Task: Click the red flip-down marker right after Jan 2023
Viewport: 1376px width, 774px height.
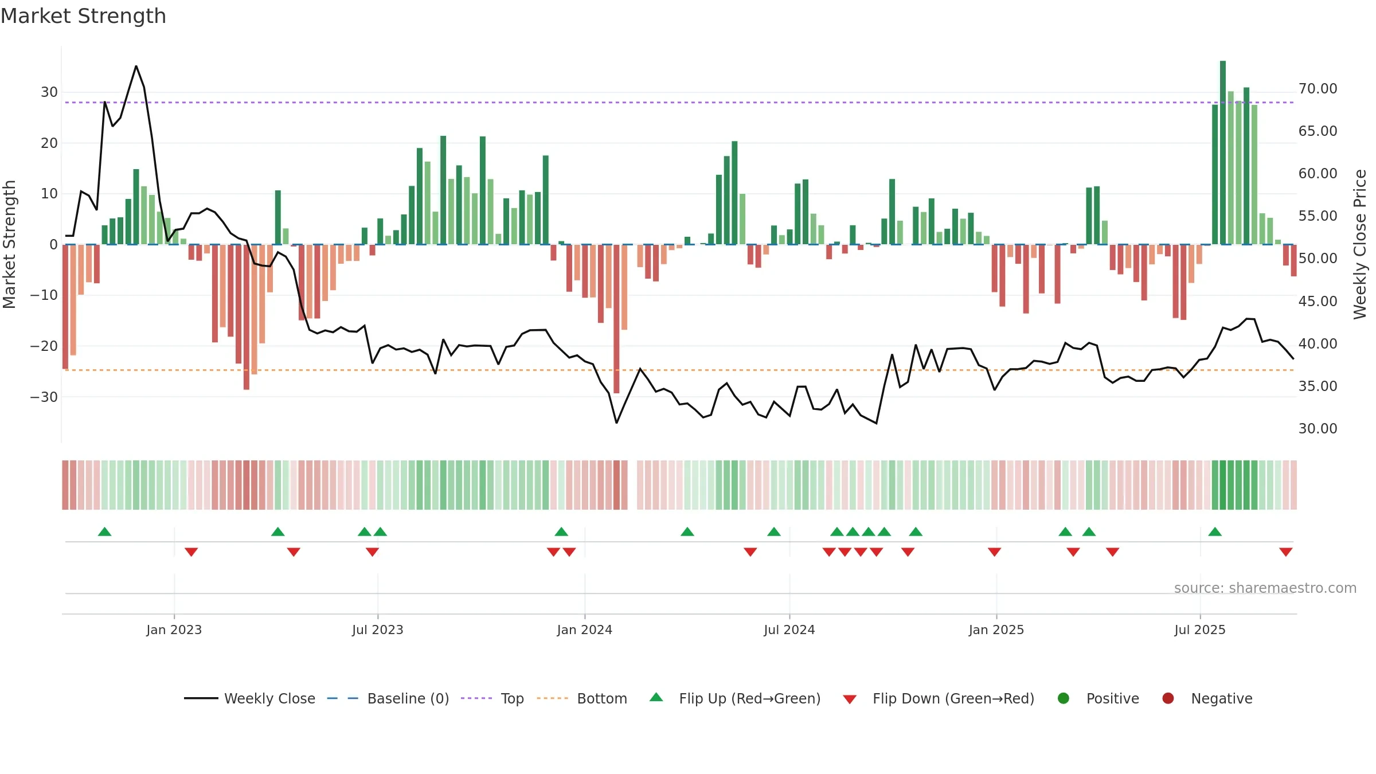Action: (191, 552)
